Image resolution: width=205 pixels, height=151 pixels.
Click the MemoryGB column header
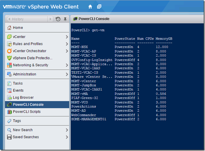[164, 39]
